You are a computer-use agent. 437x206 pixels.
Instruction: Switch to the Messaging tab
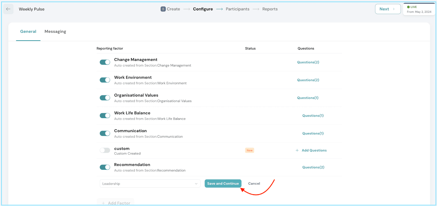coord(55,31)
